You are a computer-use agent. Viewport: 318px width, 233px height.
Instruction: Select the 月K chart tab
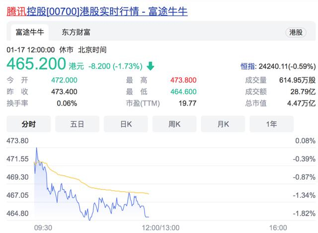pyautogui.click(x=223, y=124)
